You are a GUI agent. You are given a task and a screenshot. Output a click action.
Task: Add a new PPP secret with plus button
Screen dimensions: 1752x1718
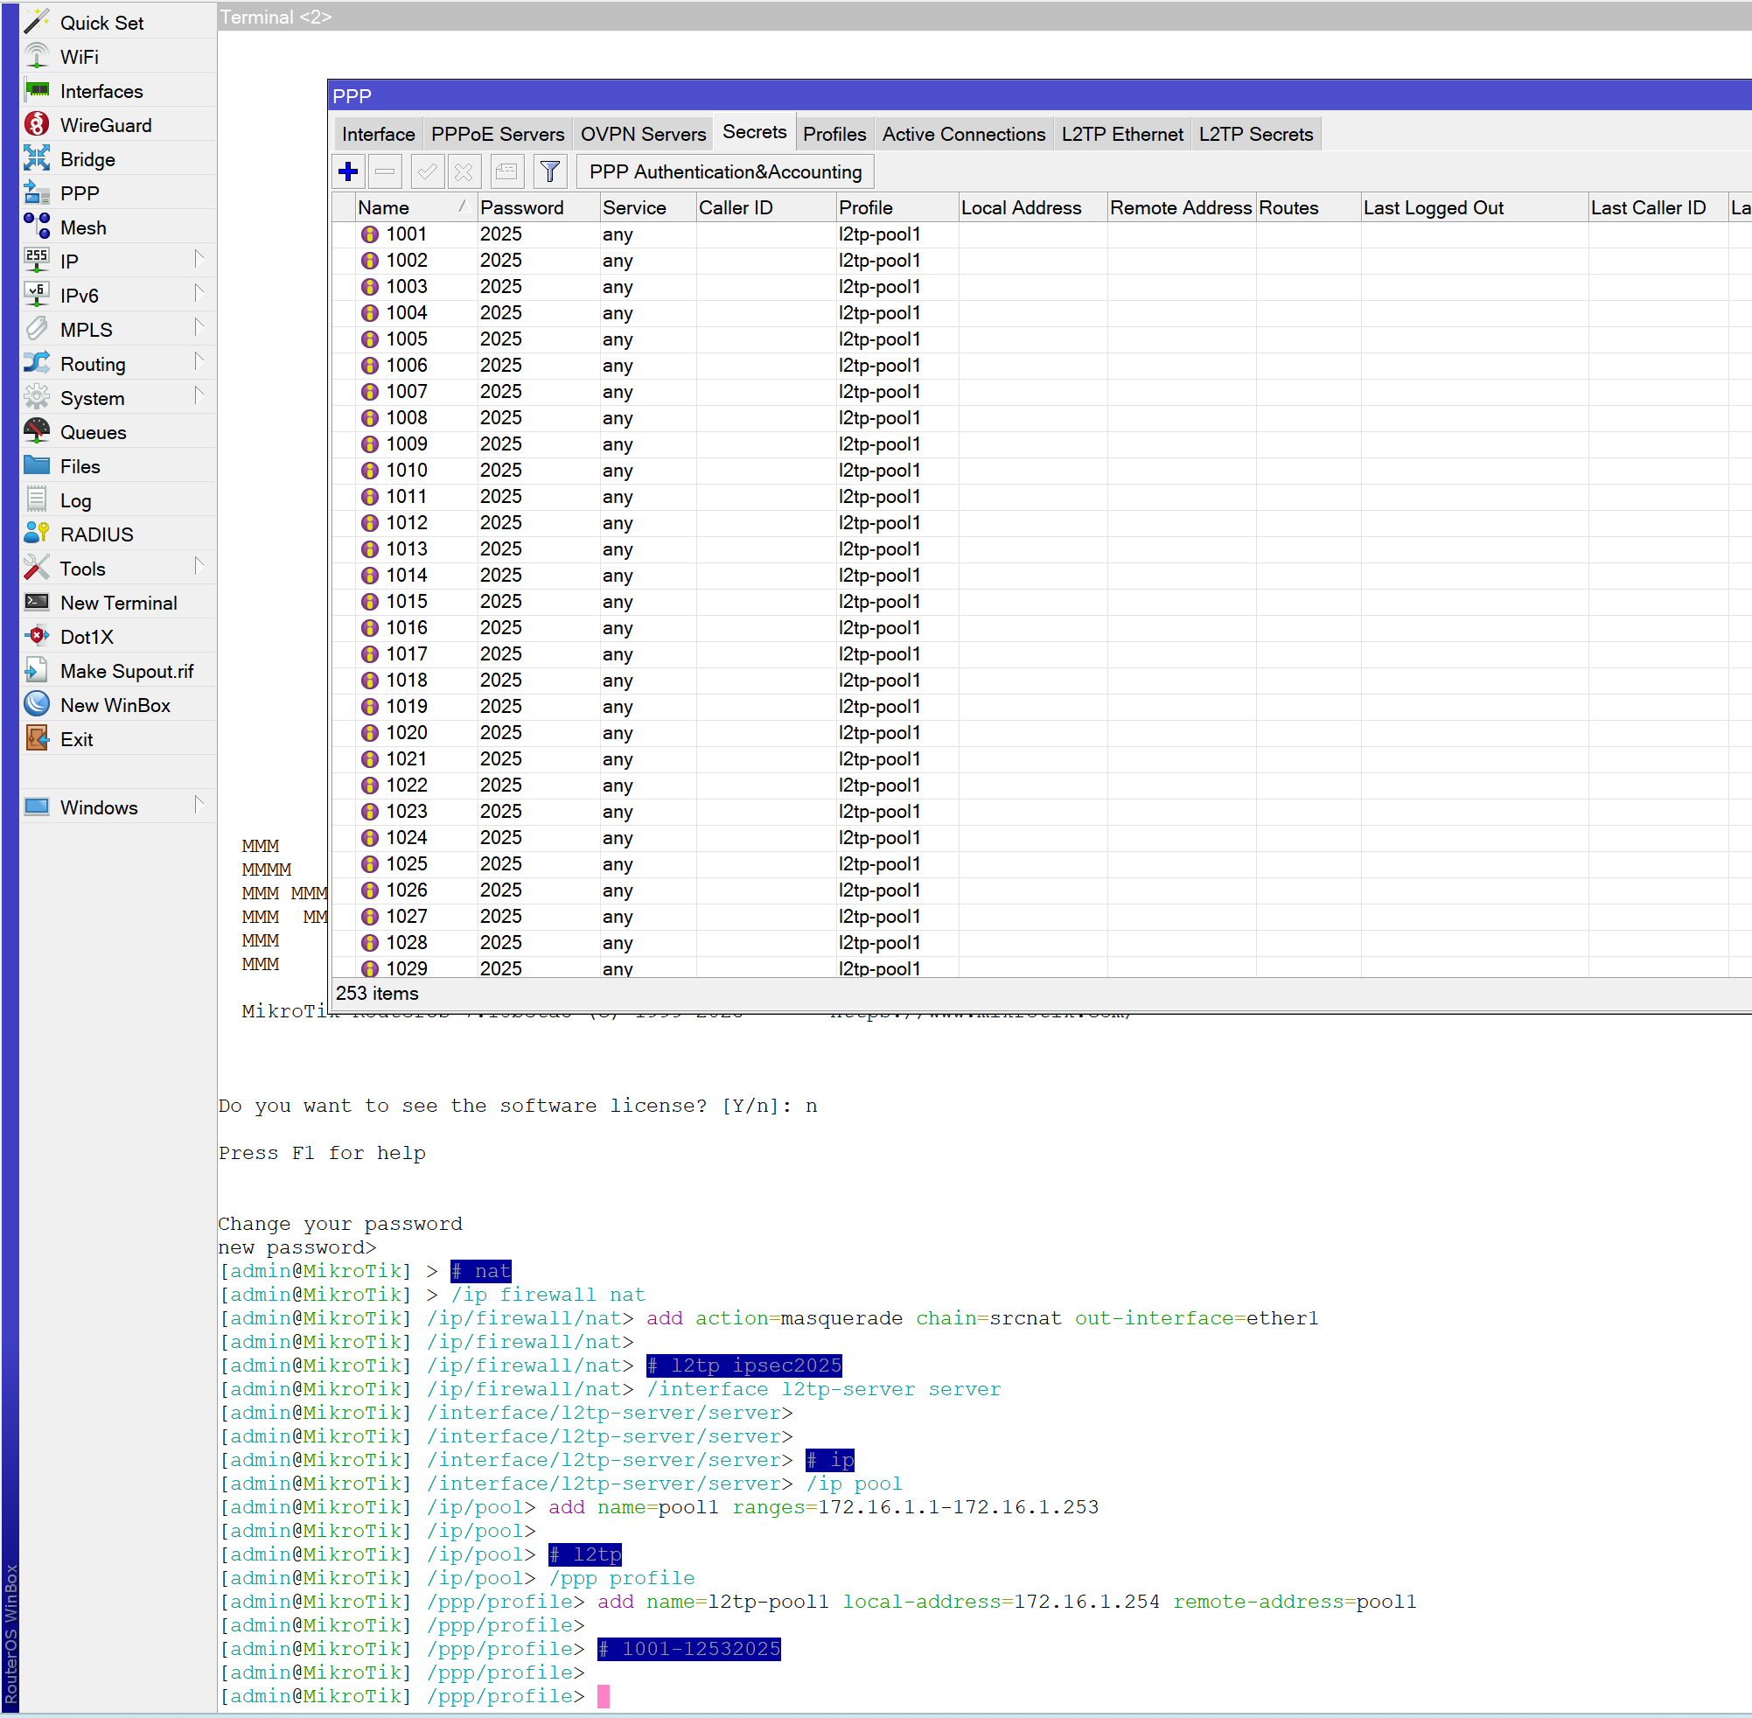348,171
